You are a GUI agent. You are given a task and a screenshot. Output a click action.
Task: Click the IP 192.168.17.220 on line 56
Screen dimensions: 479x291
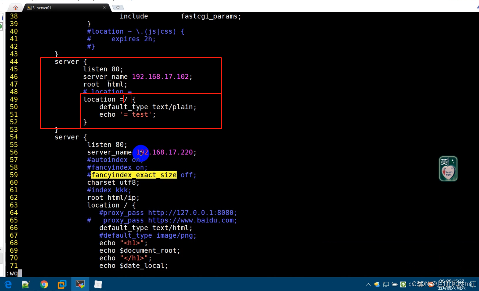tap(164, 152)
